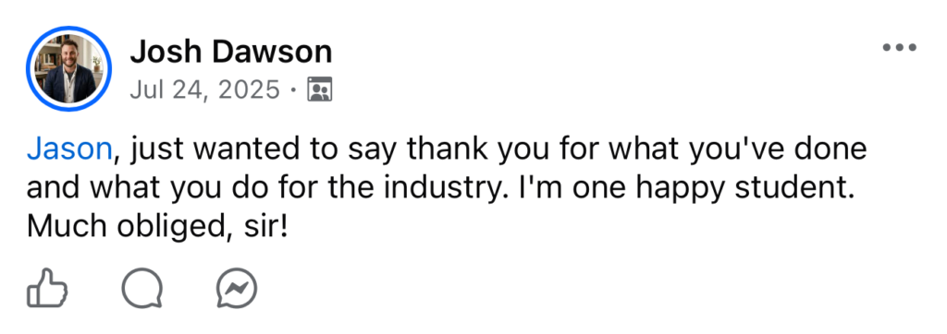Open comments via the speech bubble icon
Viewport: 947px width, 334px height.
pos(141,288)
